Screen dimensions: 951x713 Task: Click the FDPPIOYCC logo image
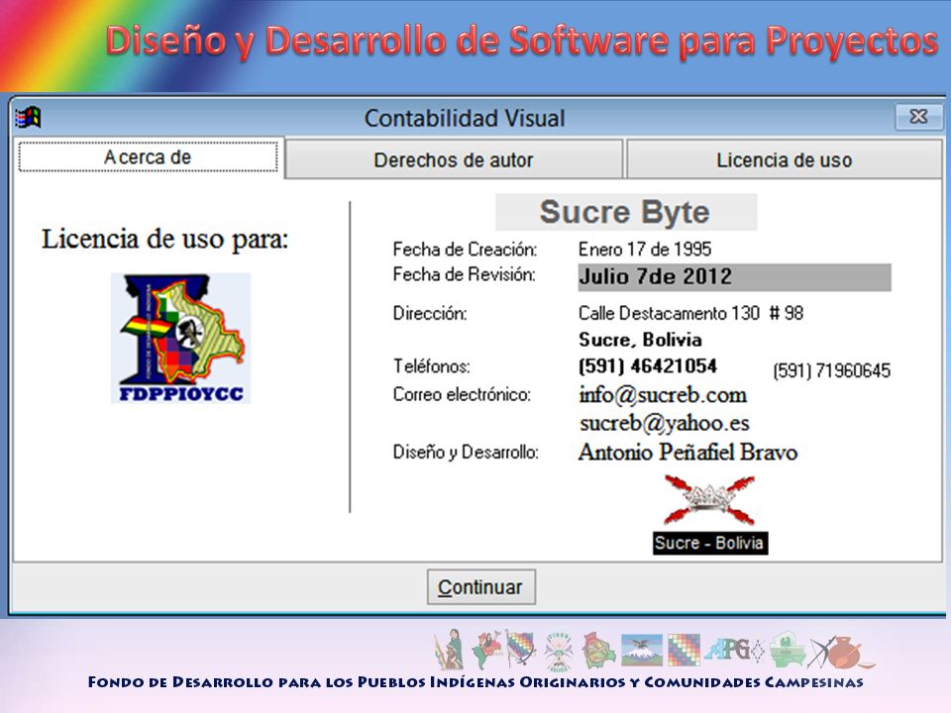180,339
